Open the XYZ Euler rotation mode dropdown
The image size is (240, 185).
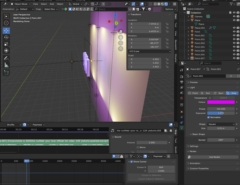tap(149, 51)
